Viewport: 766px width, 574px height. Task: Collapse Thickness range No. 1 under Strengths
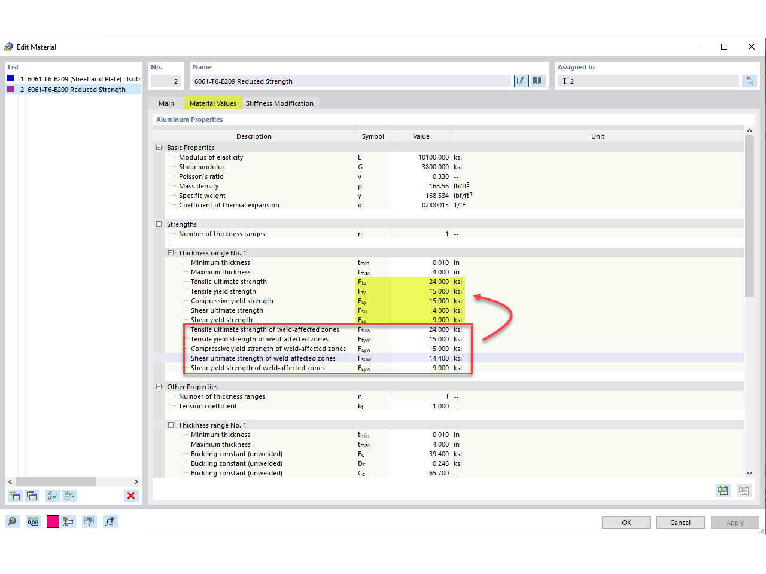(171, 253)
